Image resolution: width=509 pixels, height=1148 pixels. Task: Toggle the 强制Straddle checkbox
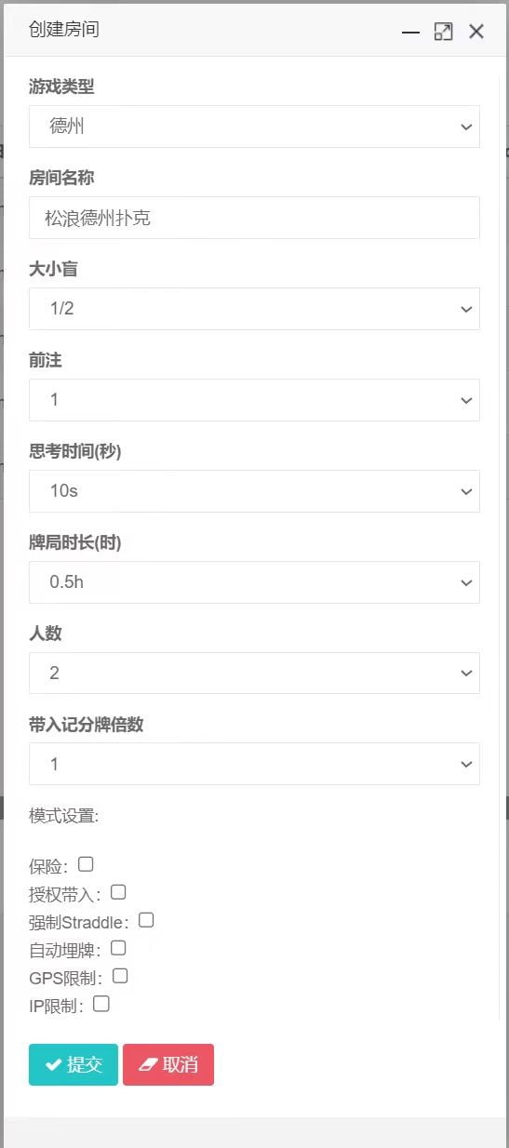click(x=146, y=920)
